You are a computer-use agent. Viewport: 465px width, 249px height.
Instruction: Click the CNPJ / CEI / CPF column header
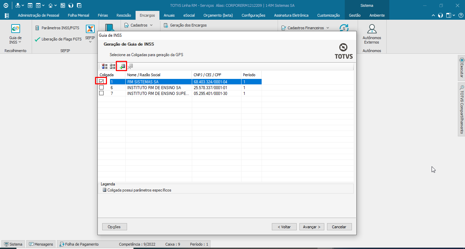[217, 75]
